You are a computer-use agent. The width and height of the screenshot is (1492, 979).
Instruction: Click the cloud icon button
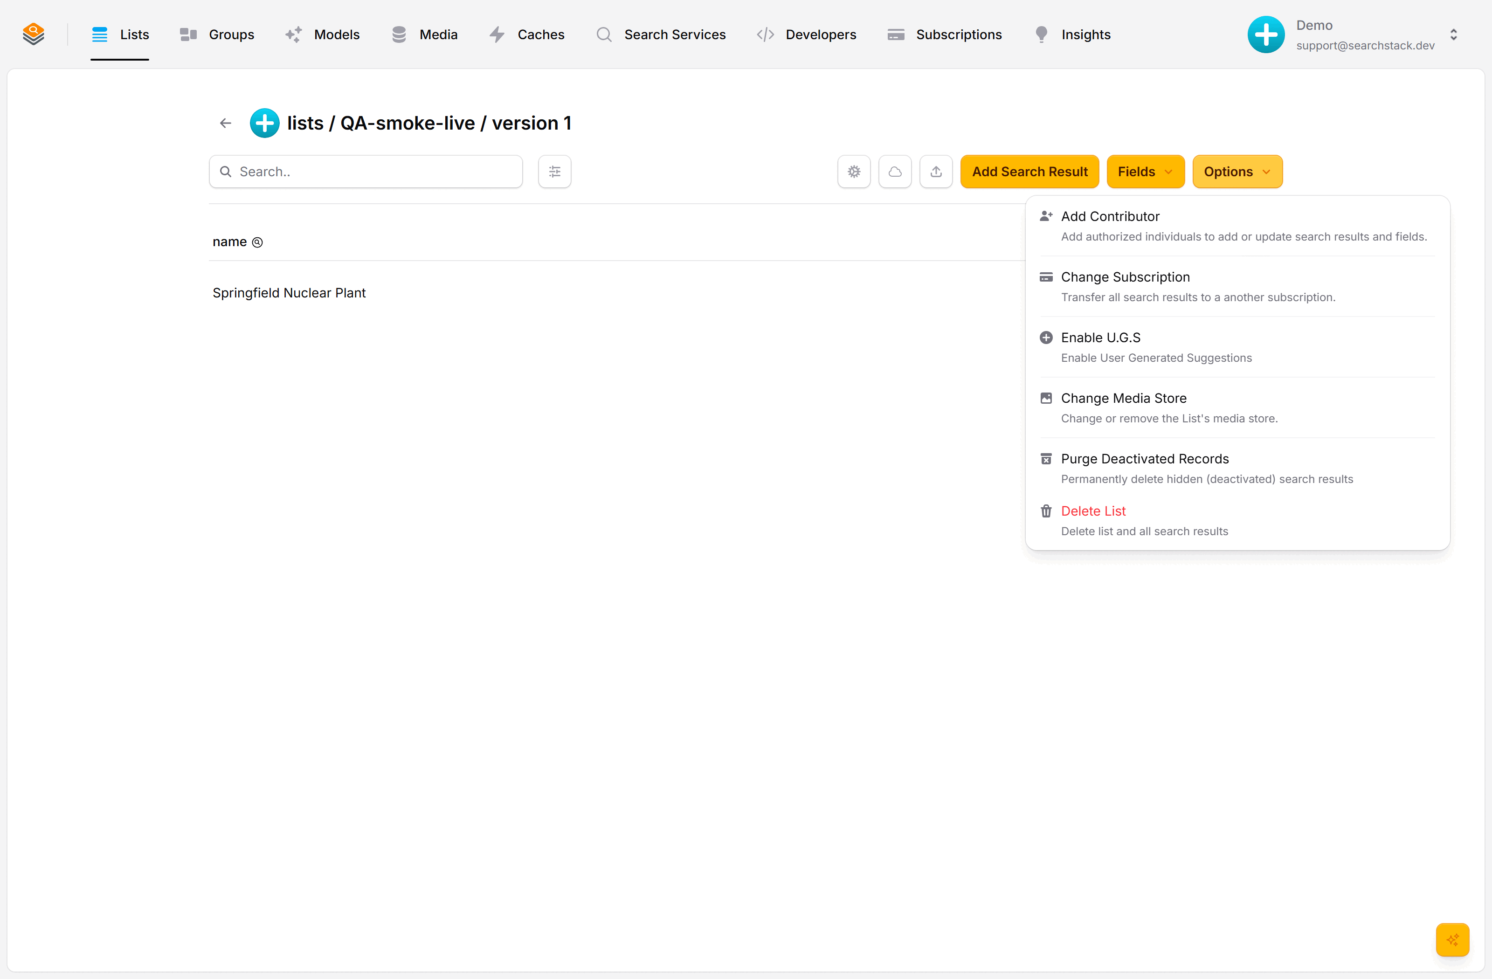click(x=895, y=172)
